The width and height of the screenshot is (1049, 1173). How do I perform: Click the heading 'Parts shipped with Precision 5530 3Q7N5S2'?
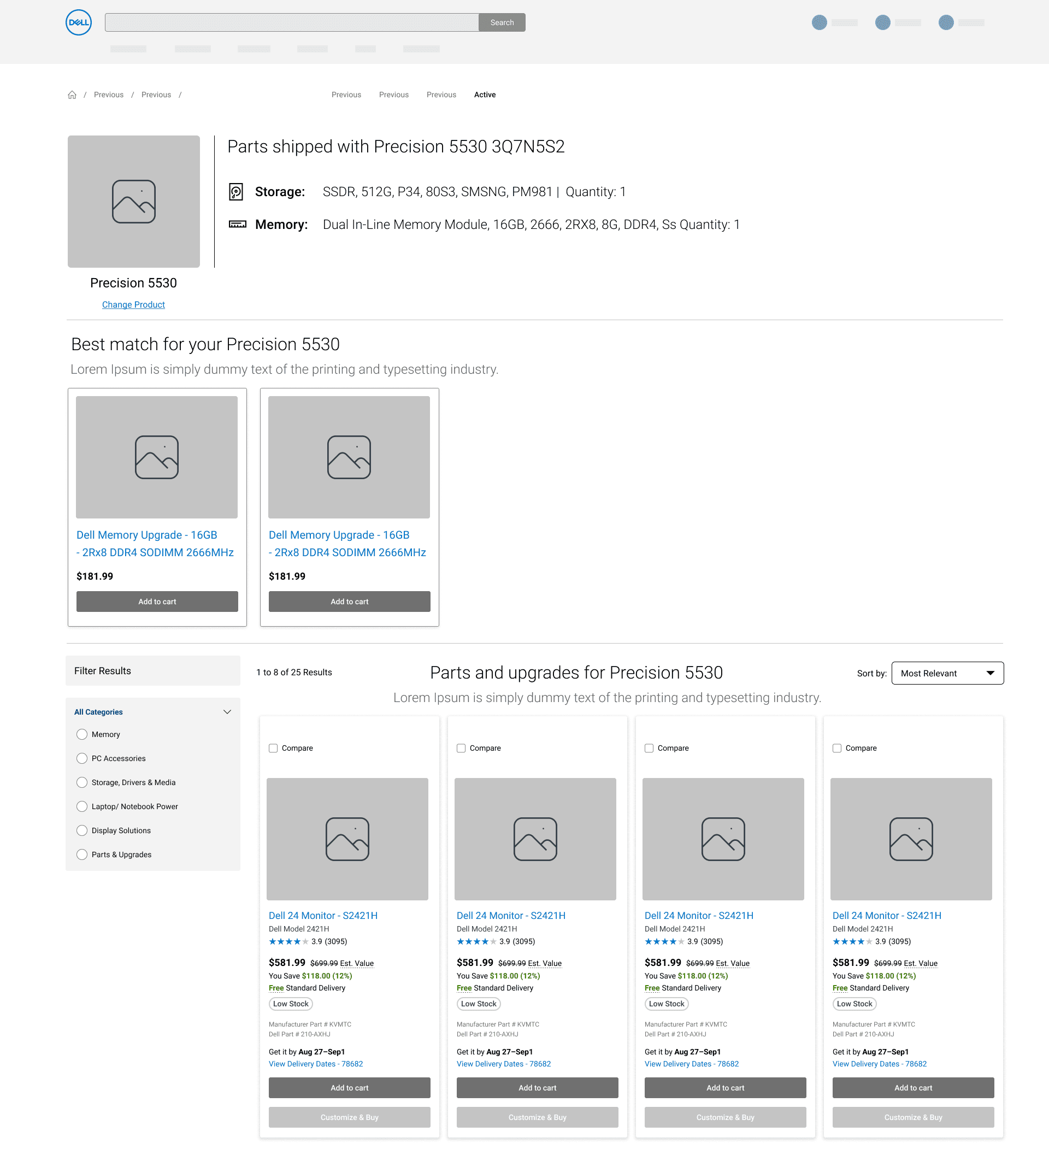(x=397, y=147)
